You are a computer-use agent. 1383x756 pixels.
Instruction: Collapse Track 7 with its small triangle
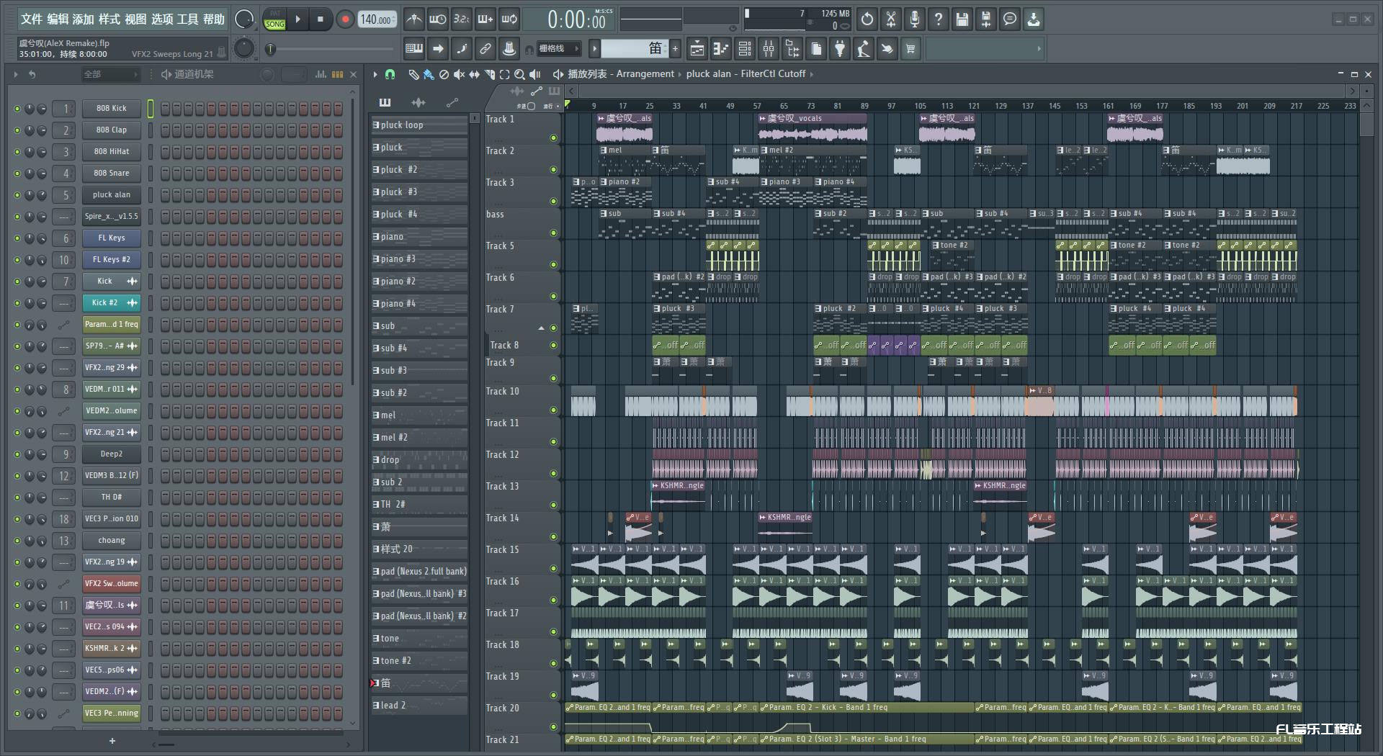pyautogui.click(x=542, y=328)
